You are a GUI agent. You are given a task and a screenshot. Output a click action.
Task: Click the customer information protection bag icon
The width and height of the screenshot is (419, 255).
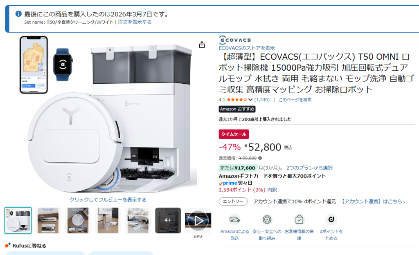[x=299, y=219]
